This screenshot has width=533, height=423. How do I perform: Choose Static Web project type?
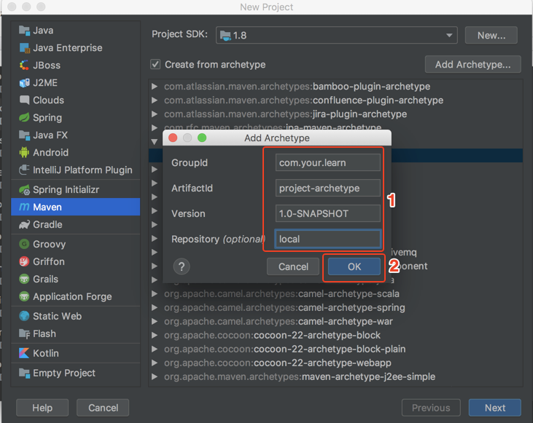[x=75, y=316]
